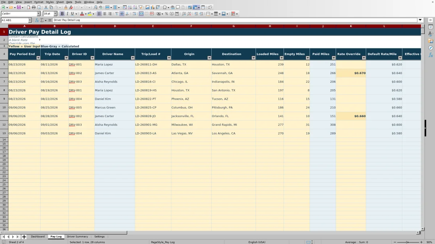This screenshot has height=244, width=435.
Task: Click column header K
Action: 351,26
